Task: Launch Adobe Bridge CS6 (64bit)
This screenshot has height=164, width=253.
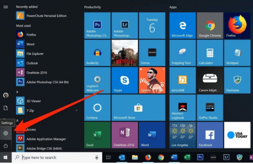Action: pyautogui.click(x=39, y=149)
